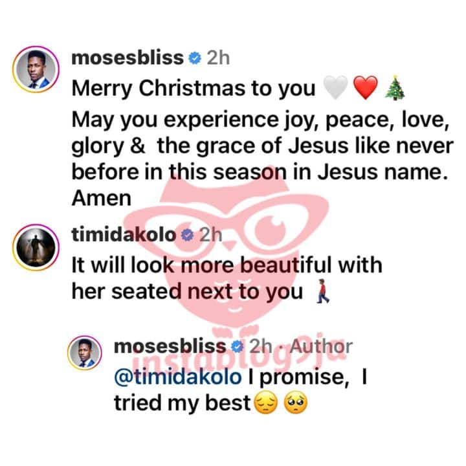The width and height of the screenshot is (466, 466).
Task: Click the white heart emoji
Action: click(335, 87)
